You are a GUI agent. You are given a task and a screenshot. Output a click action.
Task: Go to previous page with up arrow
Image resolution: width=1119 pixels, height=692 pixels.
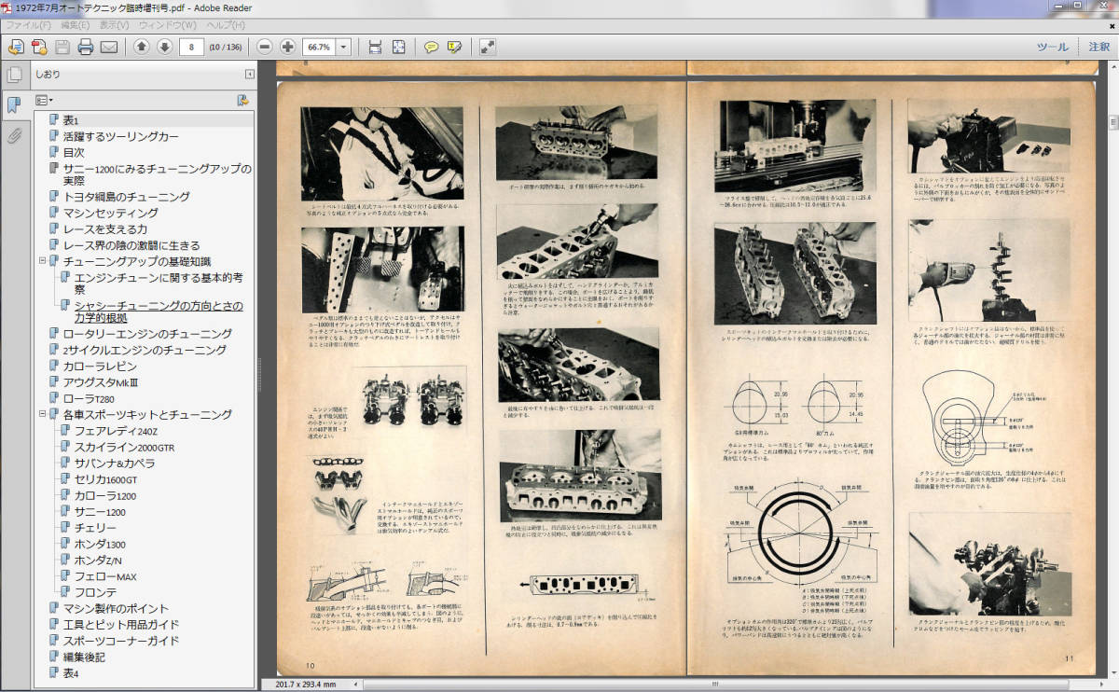[141, 47]
